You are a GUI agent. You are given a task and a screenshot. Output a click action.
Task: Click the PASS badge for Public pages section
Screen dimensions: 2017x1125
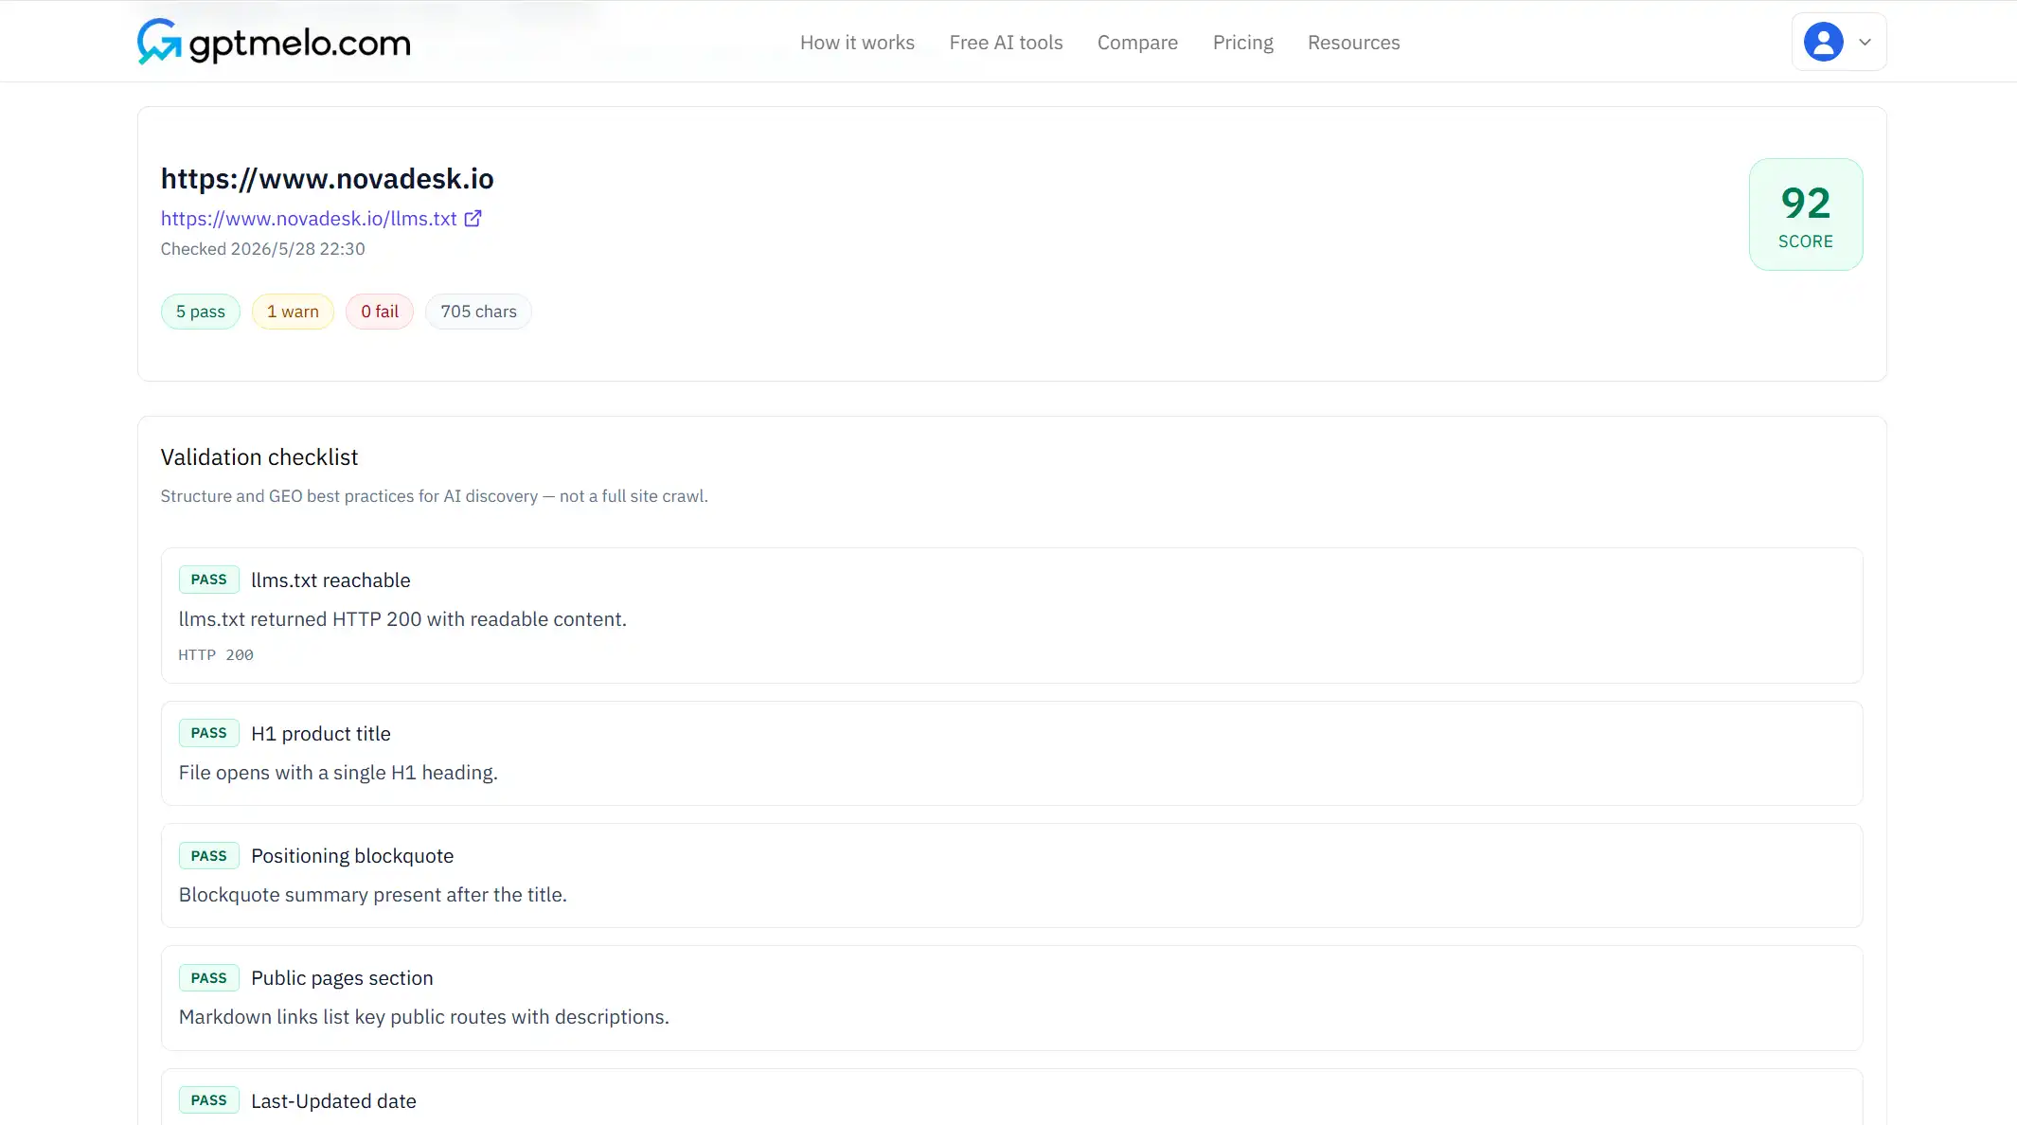click(x=209, y=978)
